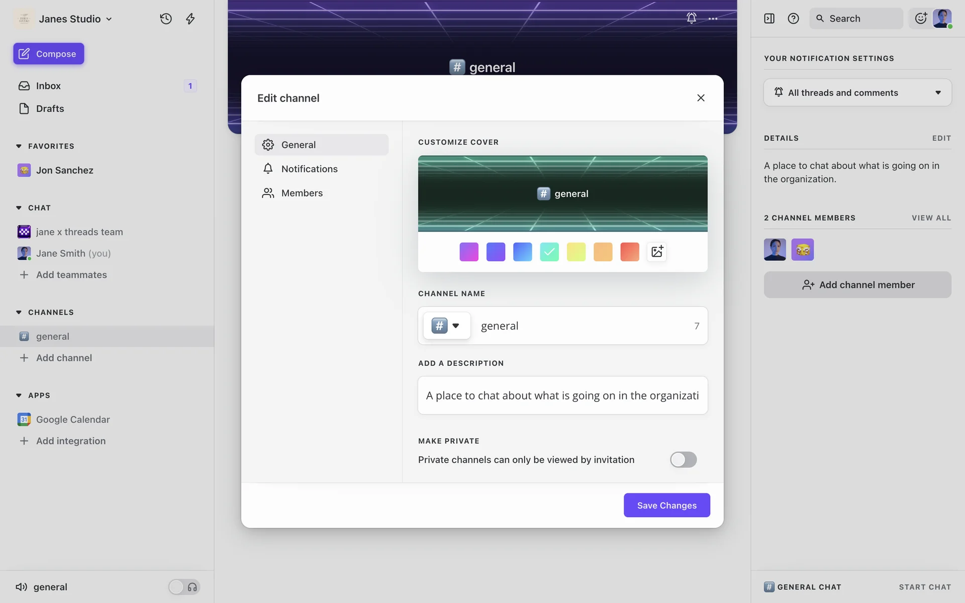
Task: Enable the Make Private toggle
Action: point(683,459)
